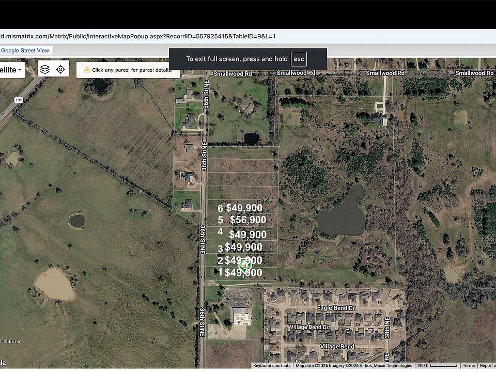Open the map layers stack icon
The height and width of the screenshot is (372, 496).
(x=45, y=69)
